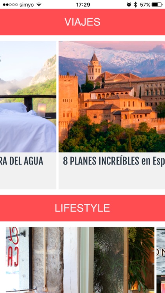
Task: Tap the Bluetooth status icon
Action: click(135, 4)
